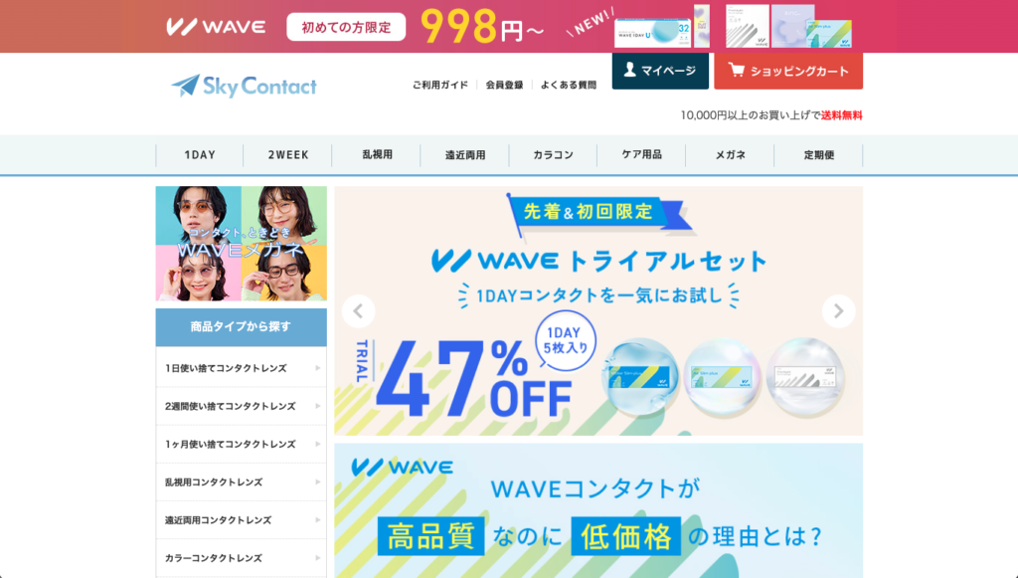Open the ご利用ガイド link
The height and width of the screenshot is (578, 1018).
coord(439,86)
